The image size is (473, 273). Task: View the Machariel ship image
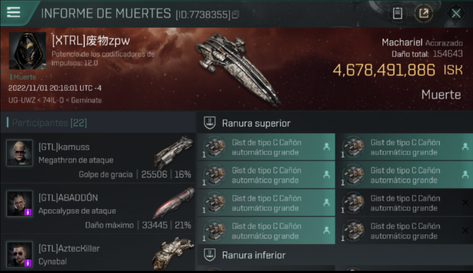(238, 68)
